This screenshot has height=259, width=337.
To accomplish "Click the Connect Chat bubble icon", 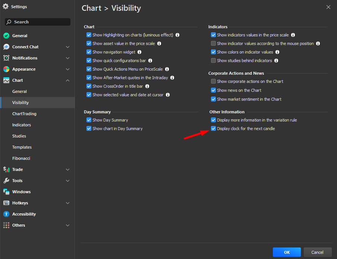I will (6, 47).
